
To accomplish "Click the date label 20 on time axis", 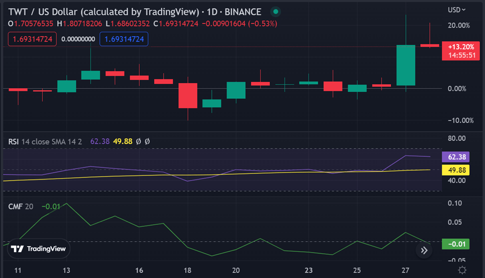I will 236,270.
